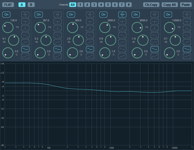Select channel 3 tab

[x=94, y=5]
